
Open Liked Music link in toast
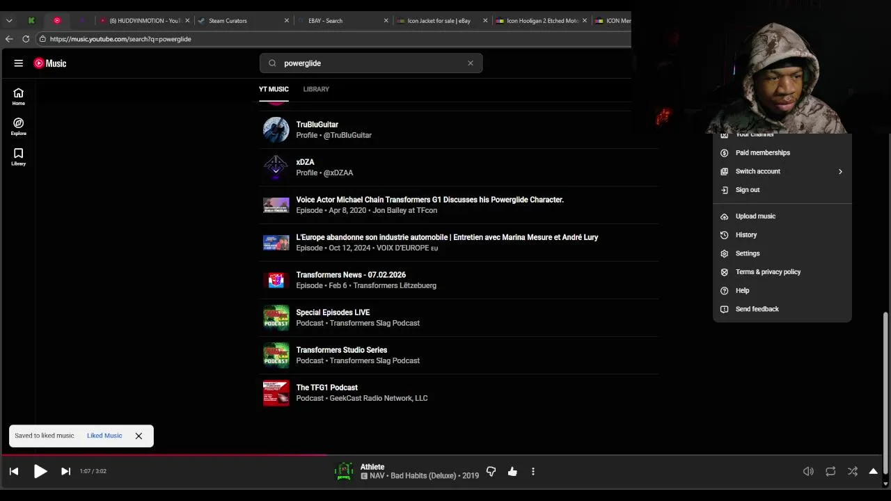(104, 436)
